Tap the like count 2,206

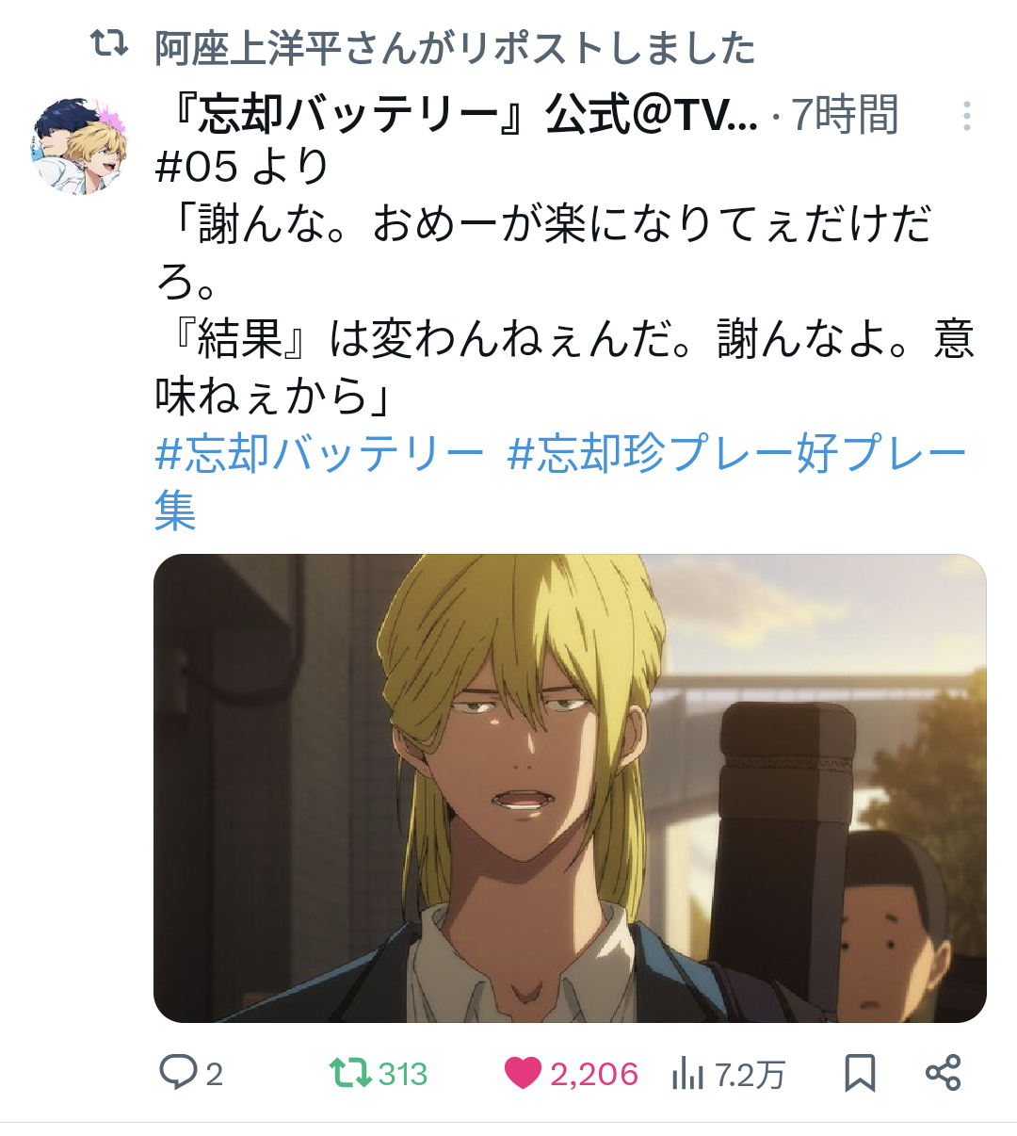pyautogui.click(x=594, y=1075)
